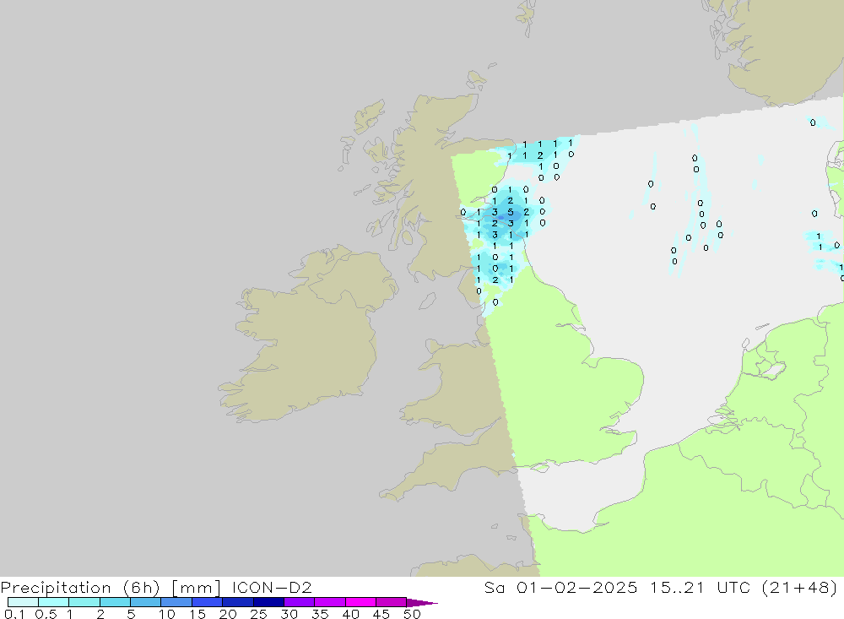Click the '50' legend label
Viewport: 844px width, 619px height.
click(x=412, y=614)
